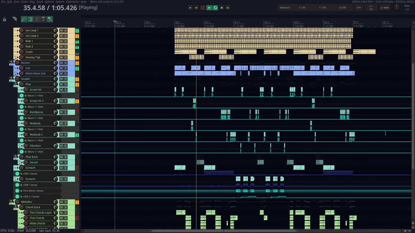Open the global automation NONE dropdown
The height and width of the screenshot is (233, 415).
click(385, 8)
